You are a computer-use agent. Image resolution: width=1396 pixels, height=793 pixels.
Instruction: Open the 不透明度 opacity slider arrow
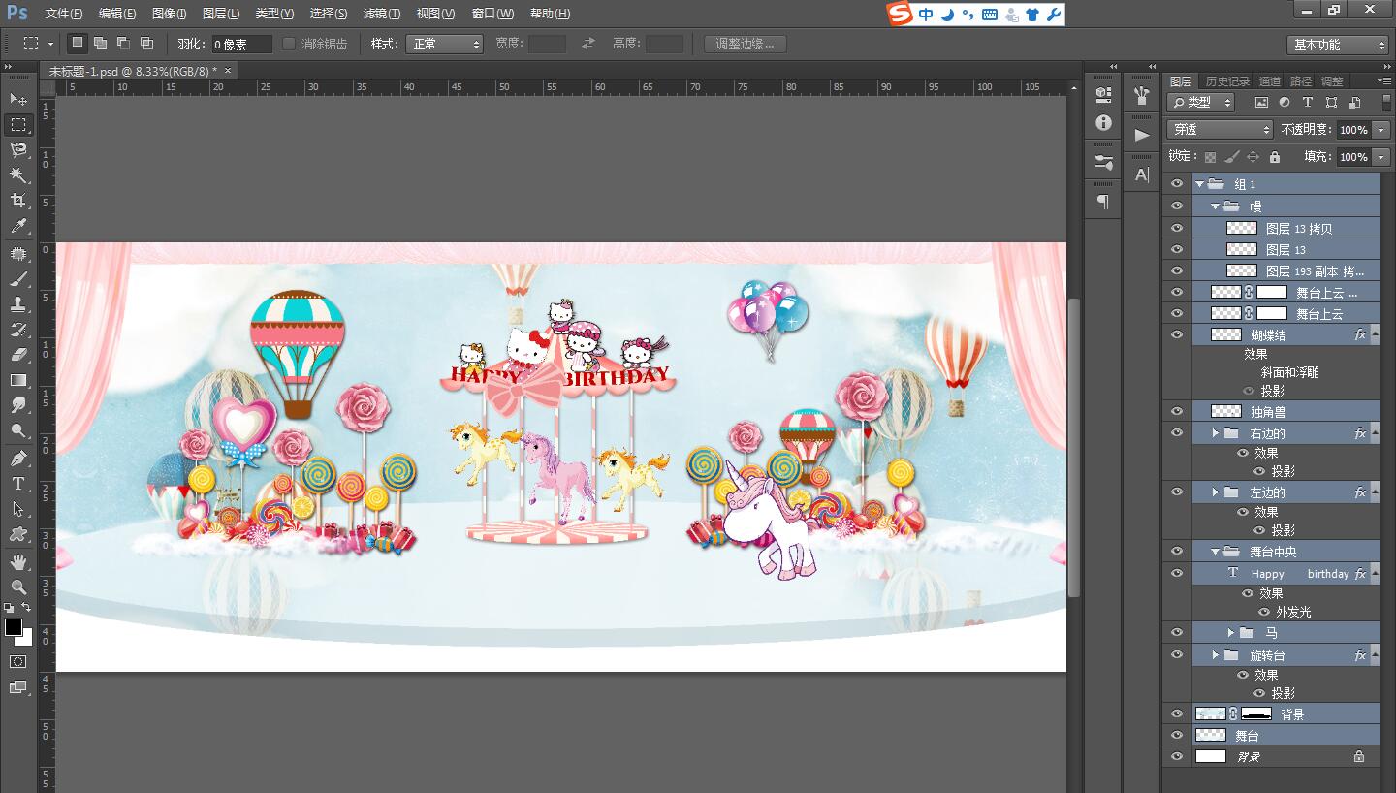pos(1380,129)
